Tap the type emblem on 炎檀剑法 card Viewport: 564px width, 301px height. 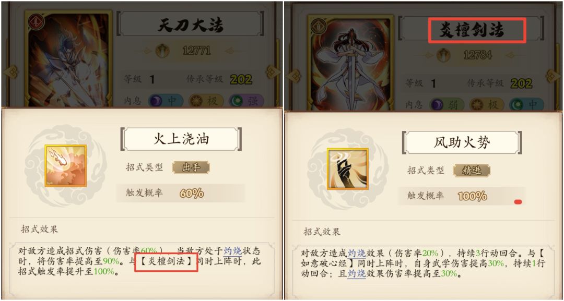tap(319, 26)
